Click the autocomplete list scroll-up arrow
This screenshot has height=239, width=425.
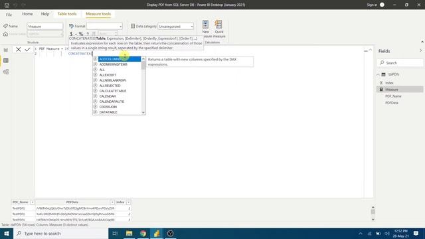pos(143,59)
